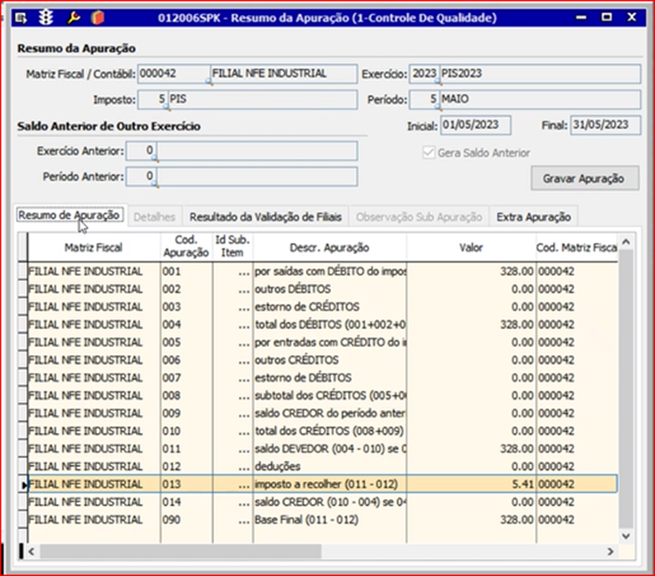This screenshot has height=576, width=655.
Task: Toggle the Gera Saldo Anterior checkbox
Action: pos(430,153)
